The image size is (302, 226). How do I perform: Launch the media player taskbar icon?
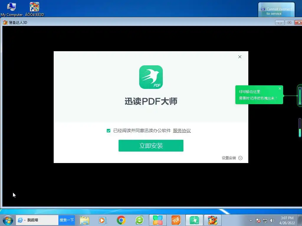102,220
